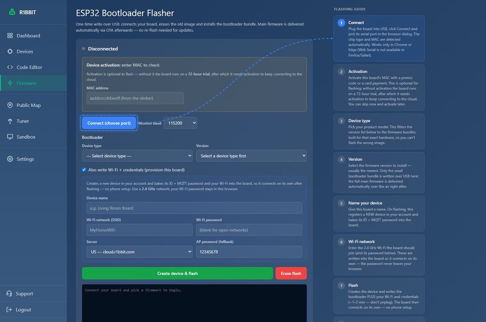The image size is (486, 322).
Task: Click the Firmware lightning bolt icon
Action: (10, 83)
